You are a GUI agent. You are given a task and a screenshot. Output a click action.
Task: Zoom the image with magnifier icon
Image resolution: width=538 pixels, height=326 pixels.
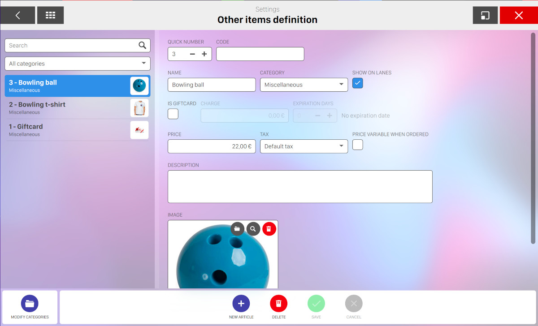(x=253, y=229)
